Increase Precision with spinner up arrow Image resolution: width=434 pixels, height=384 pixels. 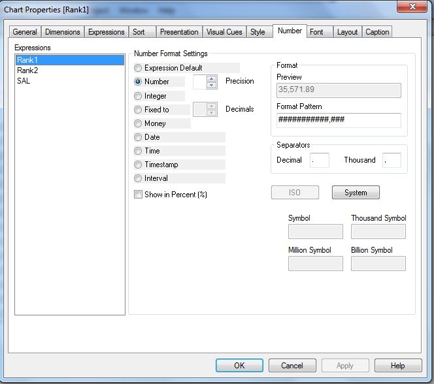pyautogui.click(x=212, y=79)
